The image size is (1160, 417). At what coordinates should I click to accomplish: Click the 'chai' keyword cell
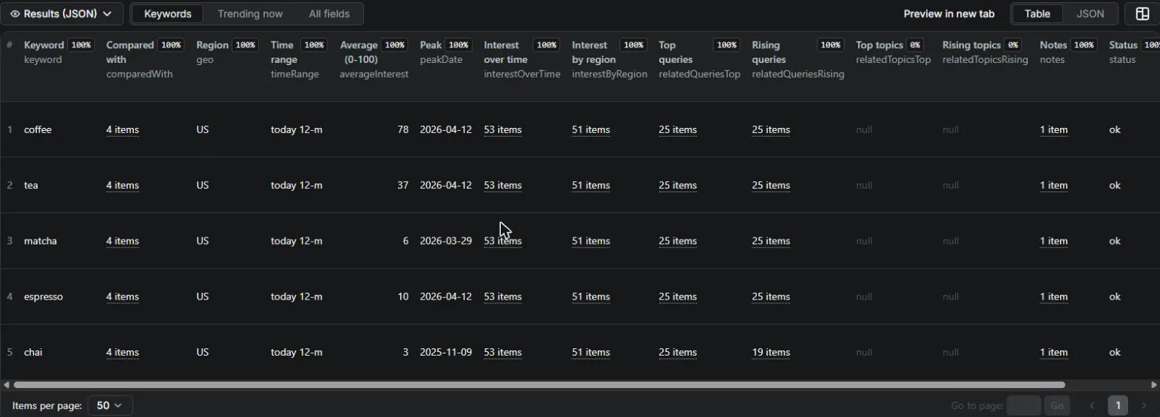click(x=33, y=352)
